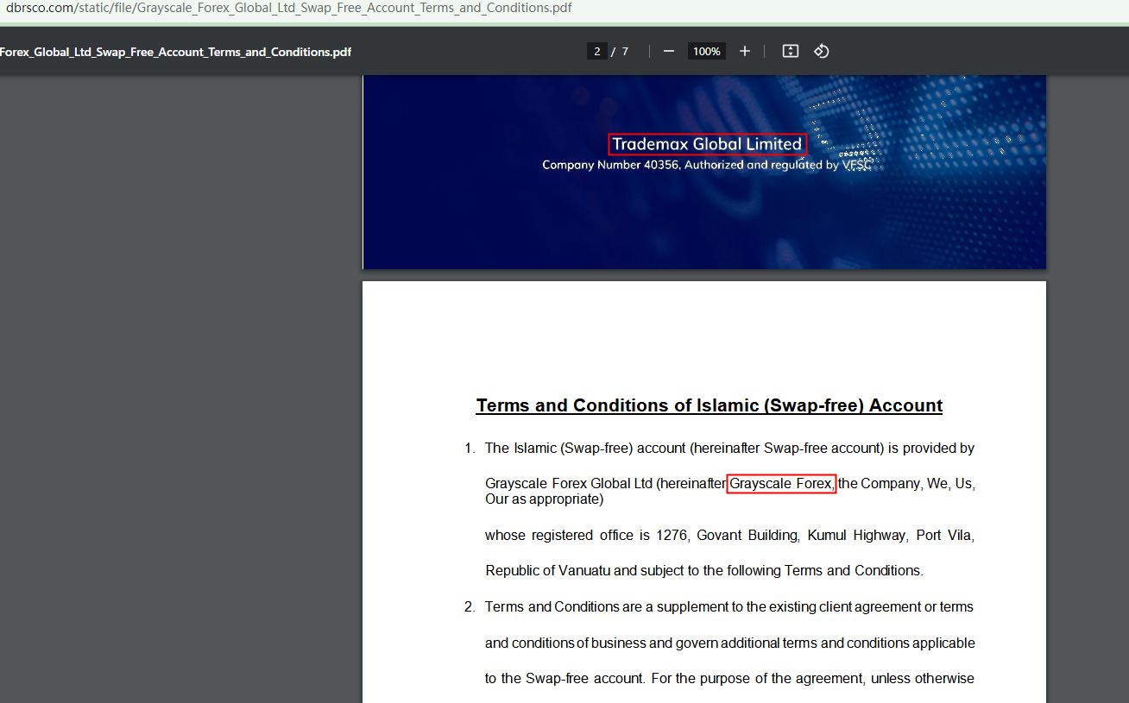This screenshot has width=1129, height=703.
Task: Click the 'Our as appropriate)' text
Action: [x=544, y=499]
